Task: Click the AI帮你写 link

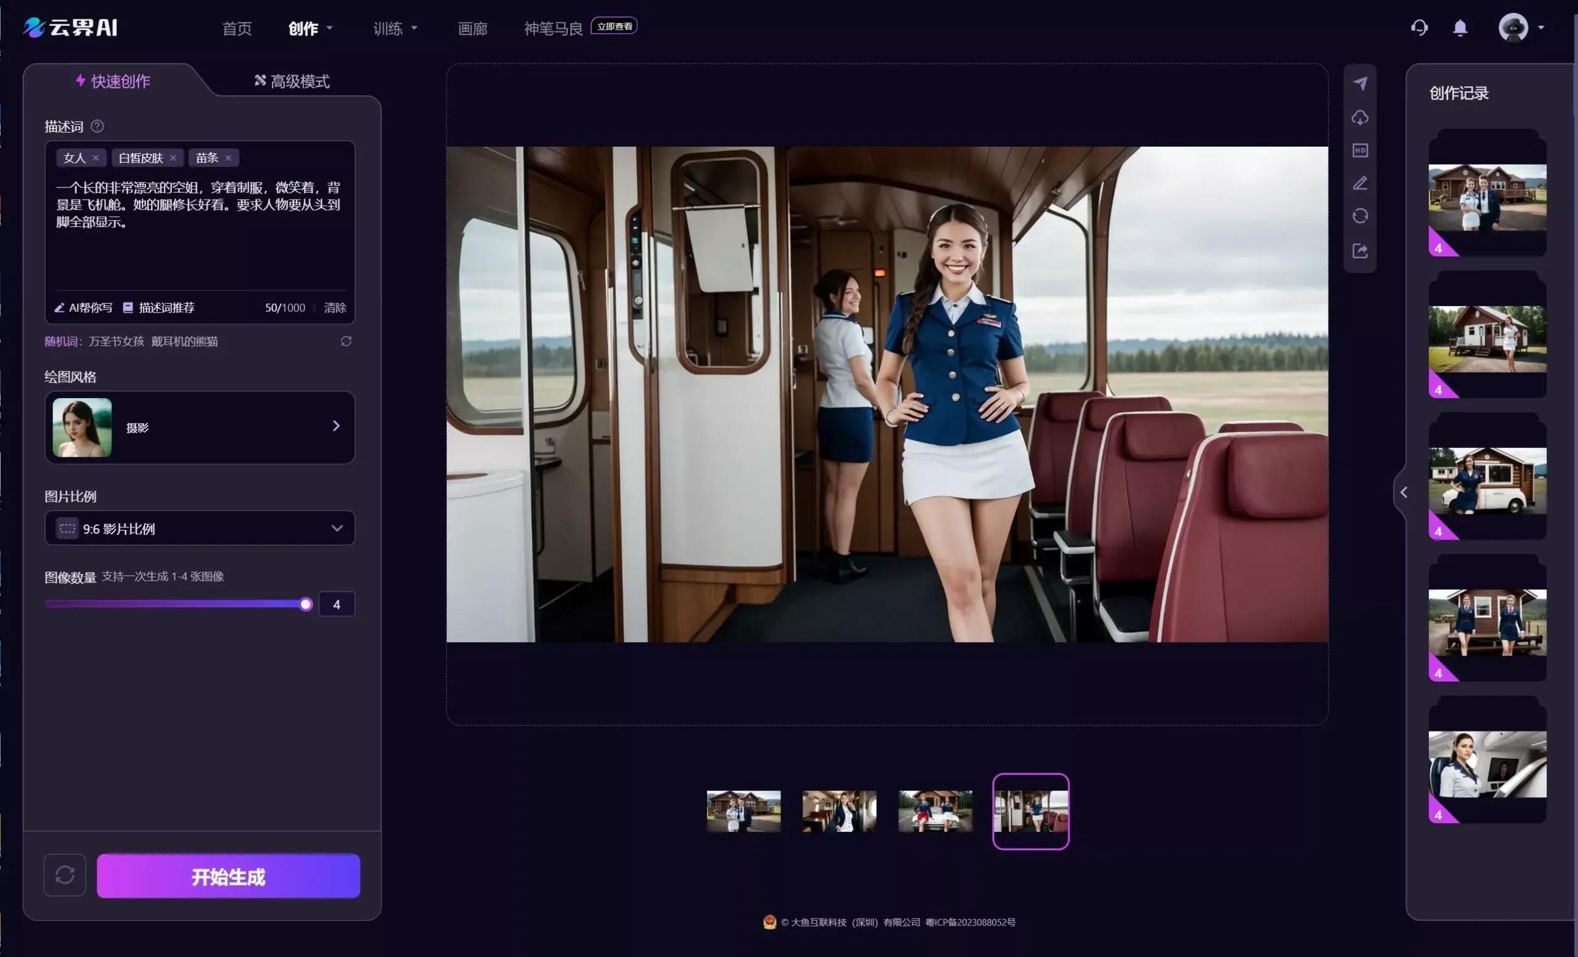Action: click(x=83, y=308)
